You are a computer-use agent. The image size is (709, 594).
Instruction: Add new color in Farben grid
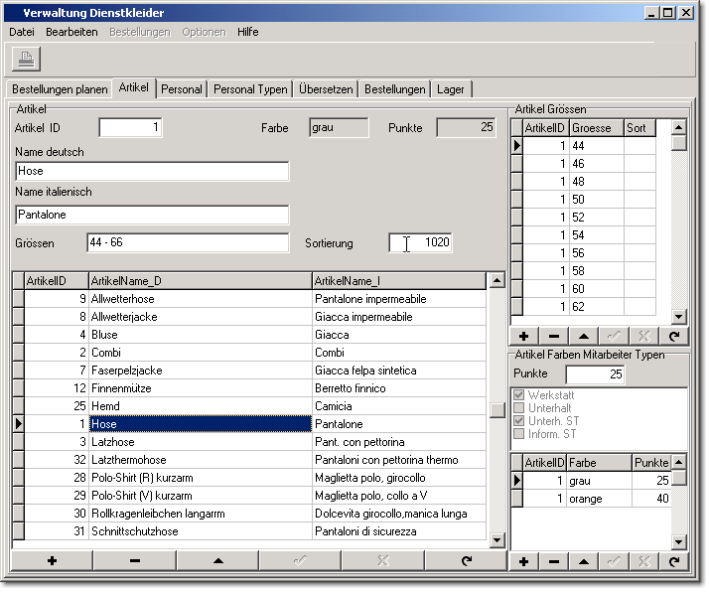pyautogui.click(x=523, y=562)
